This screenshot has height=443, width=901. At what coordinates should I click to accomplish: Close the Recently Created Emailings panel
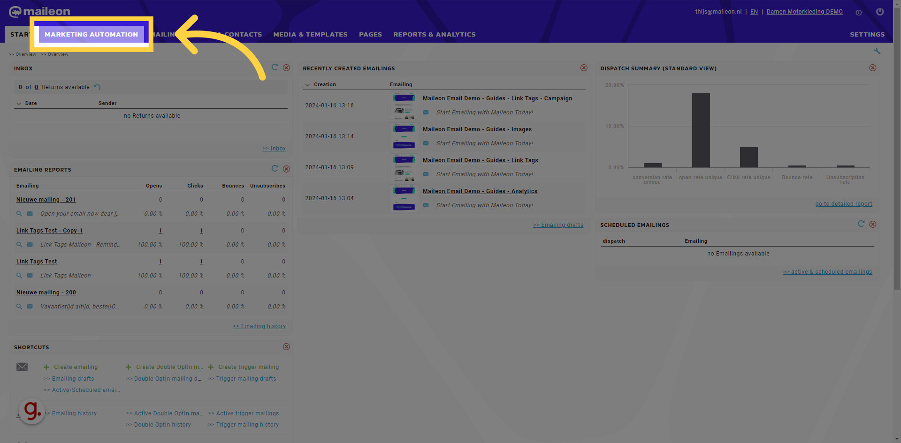(584, 68)
